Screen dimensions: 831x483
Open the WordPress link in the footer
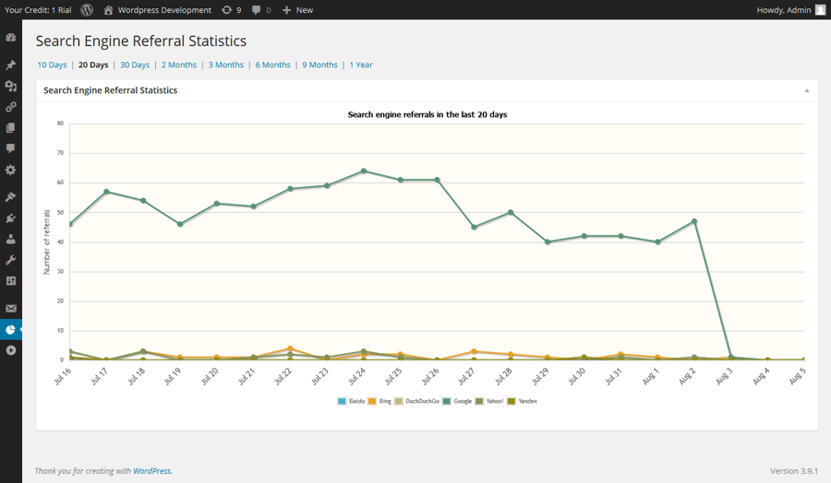152,471
